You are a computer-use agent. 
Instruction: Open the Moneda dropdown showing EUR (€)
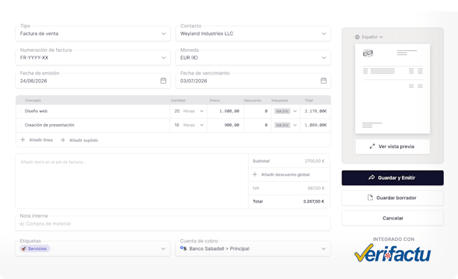pyautogui.click(x=253, y=57)
